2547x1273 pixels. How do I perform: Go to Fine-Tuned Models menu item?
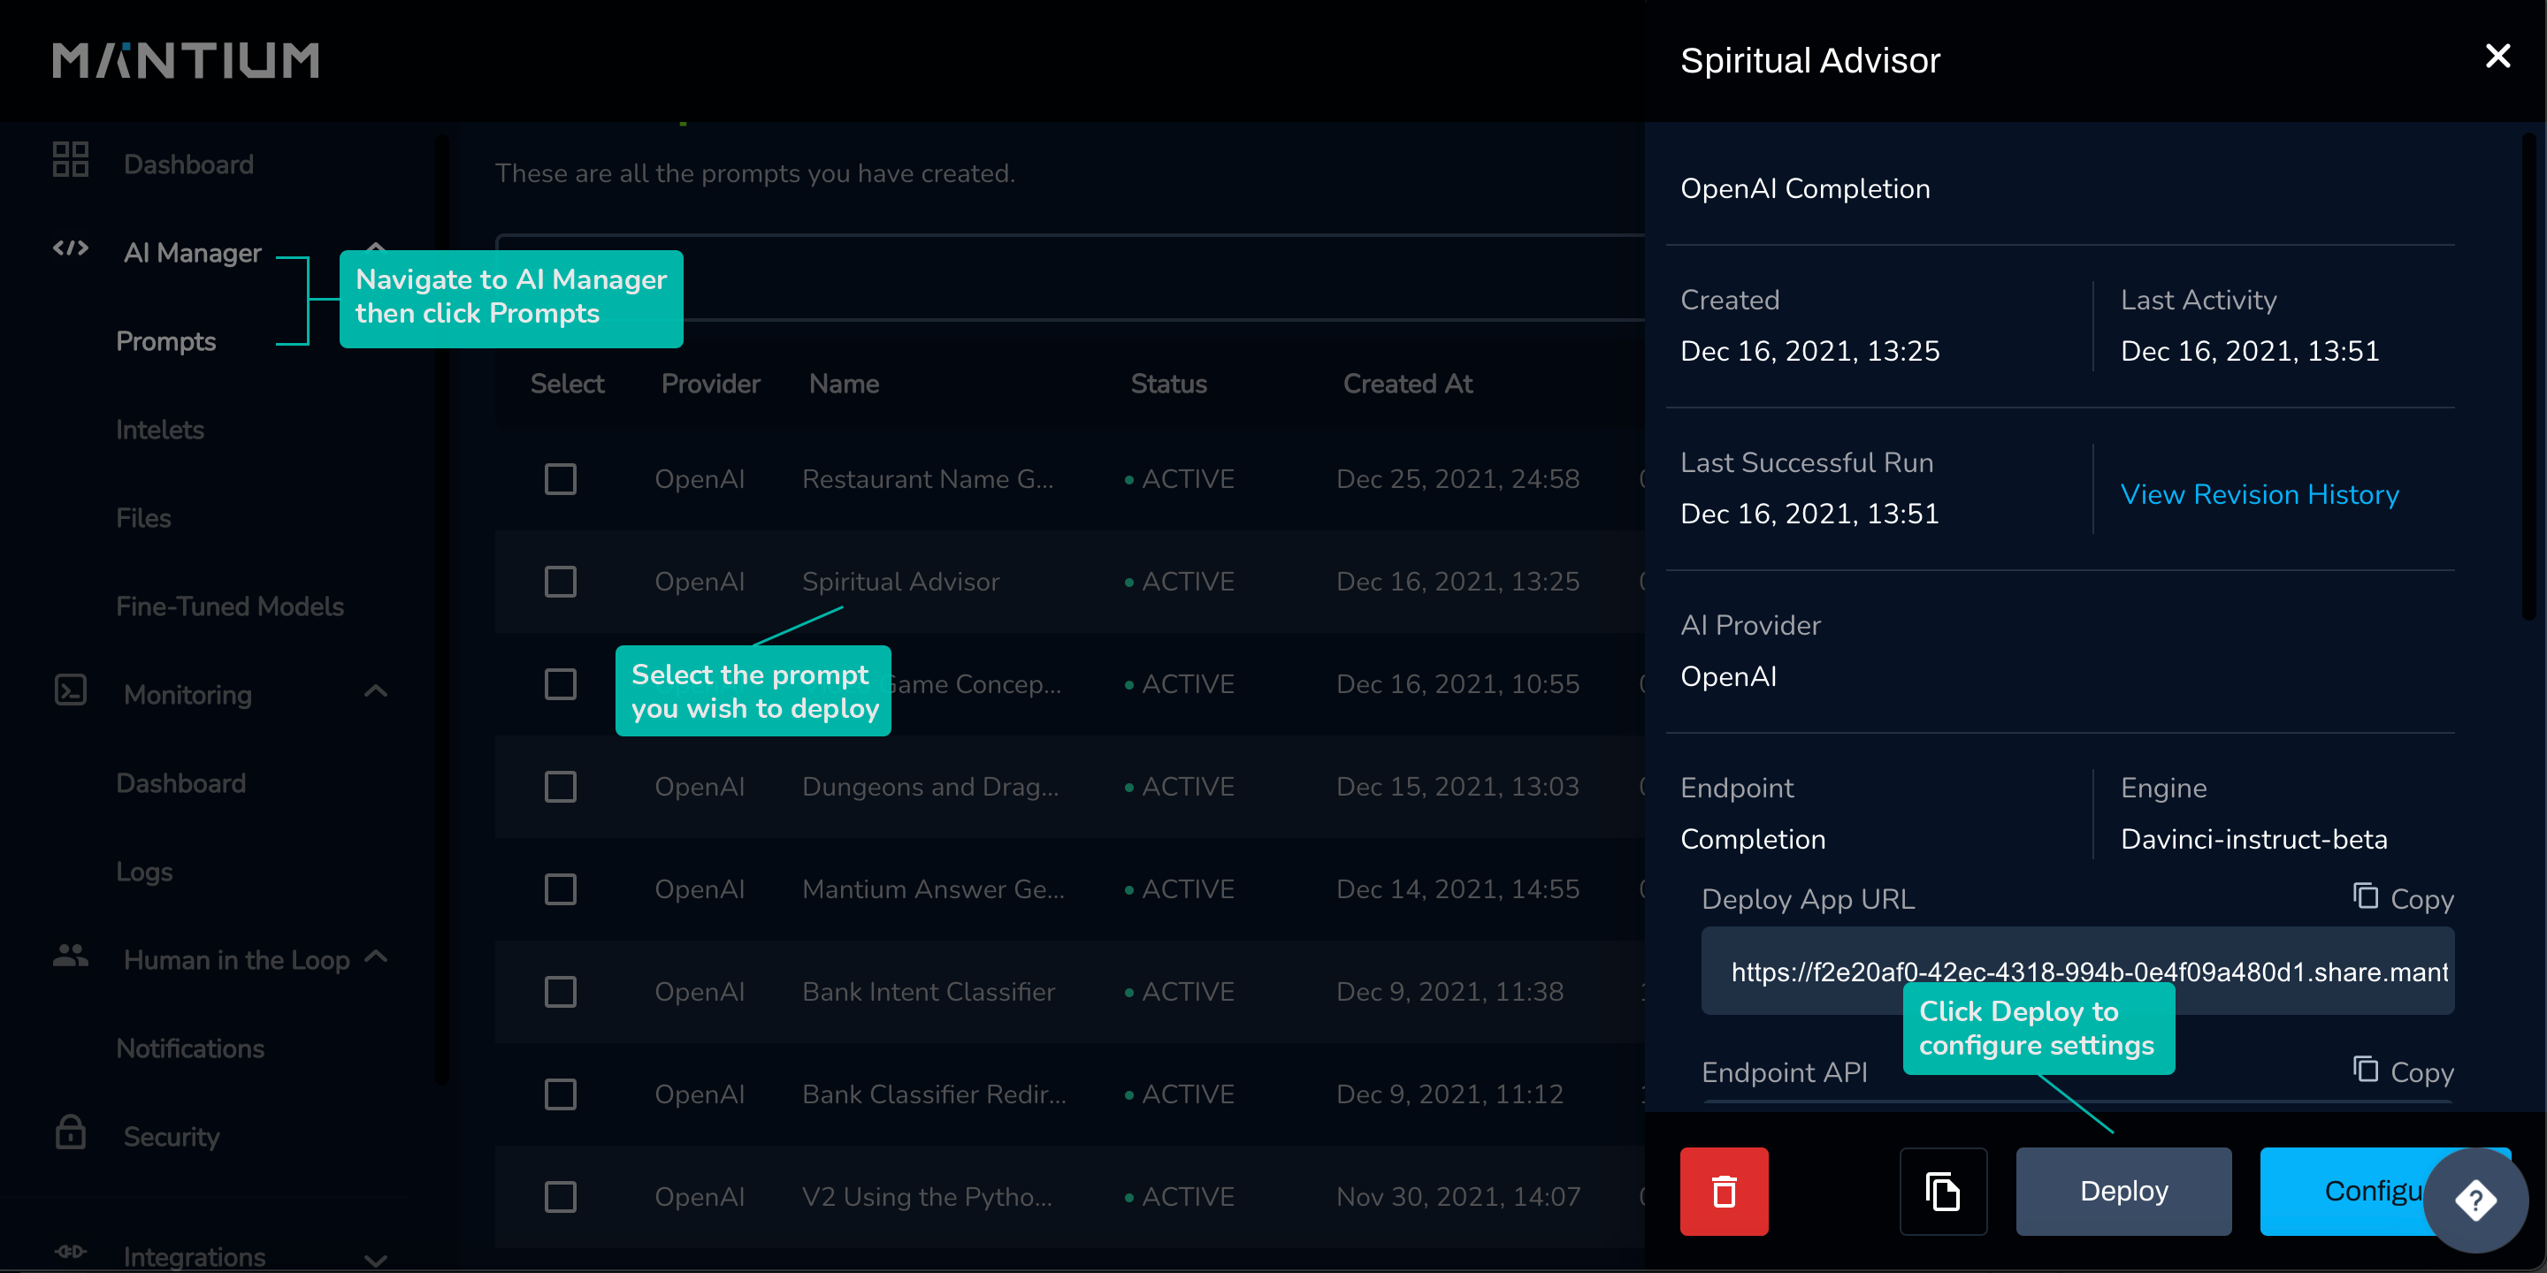pos(229,606)
